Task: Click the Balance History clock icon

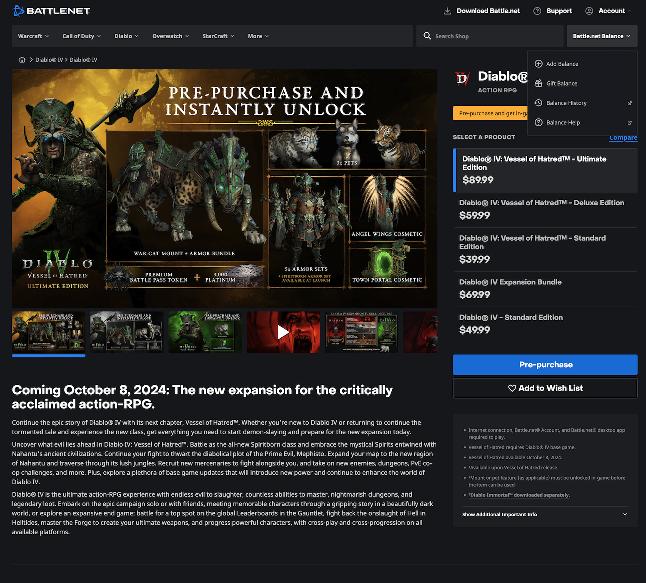Action: [x=538, y=103]
